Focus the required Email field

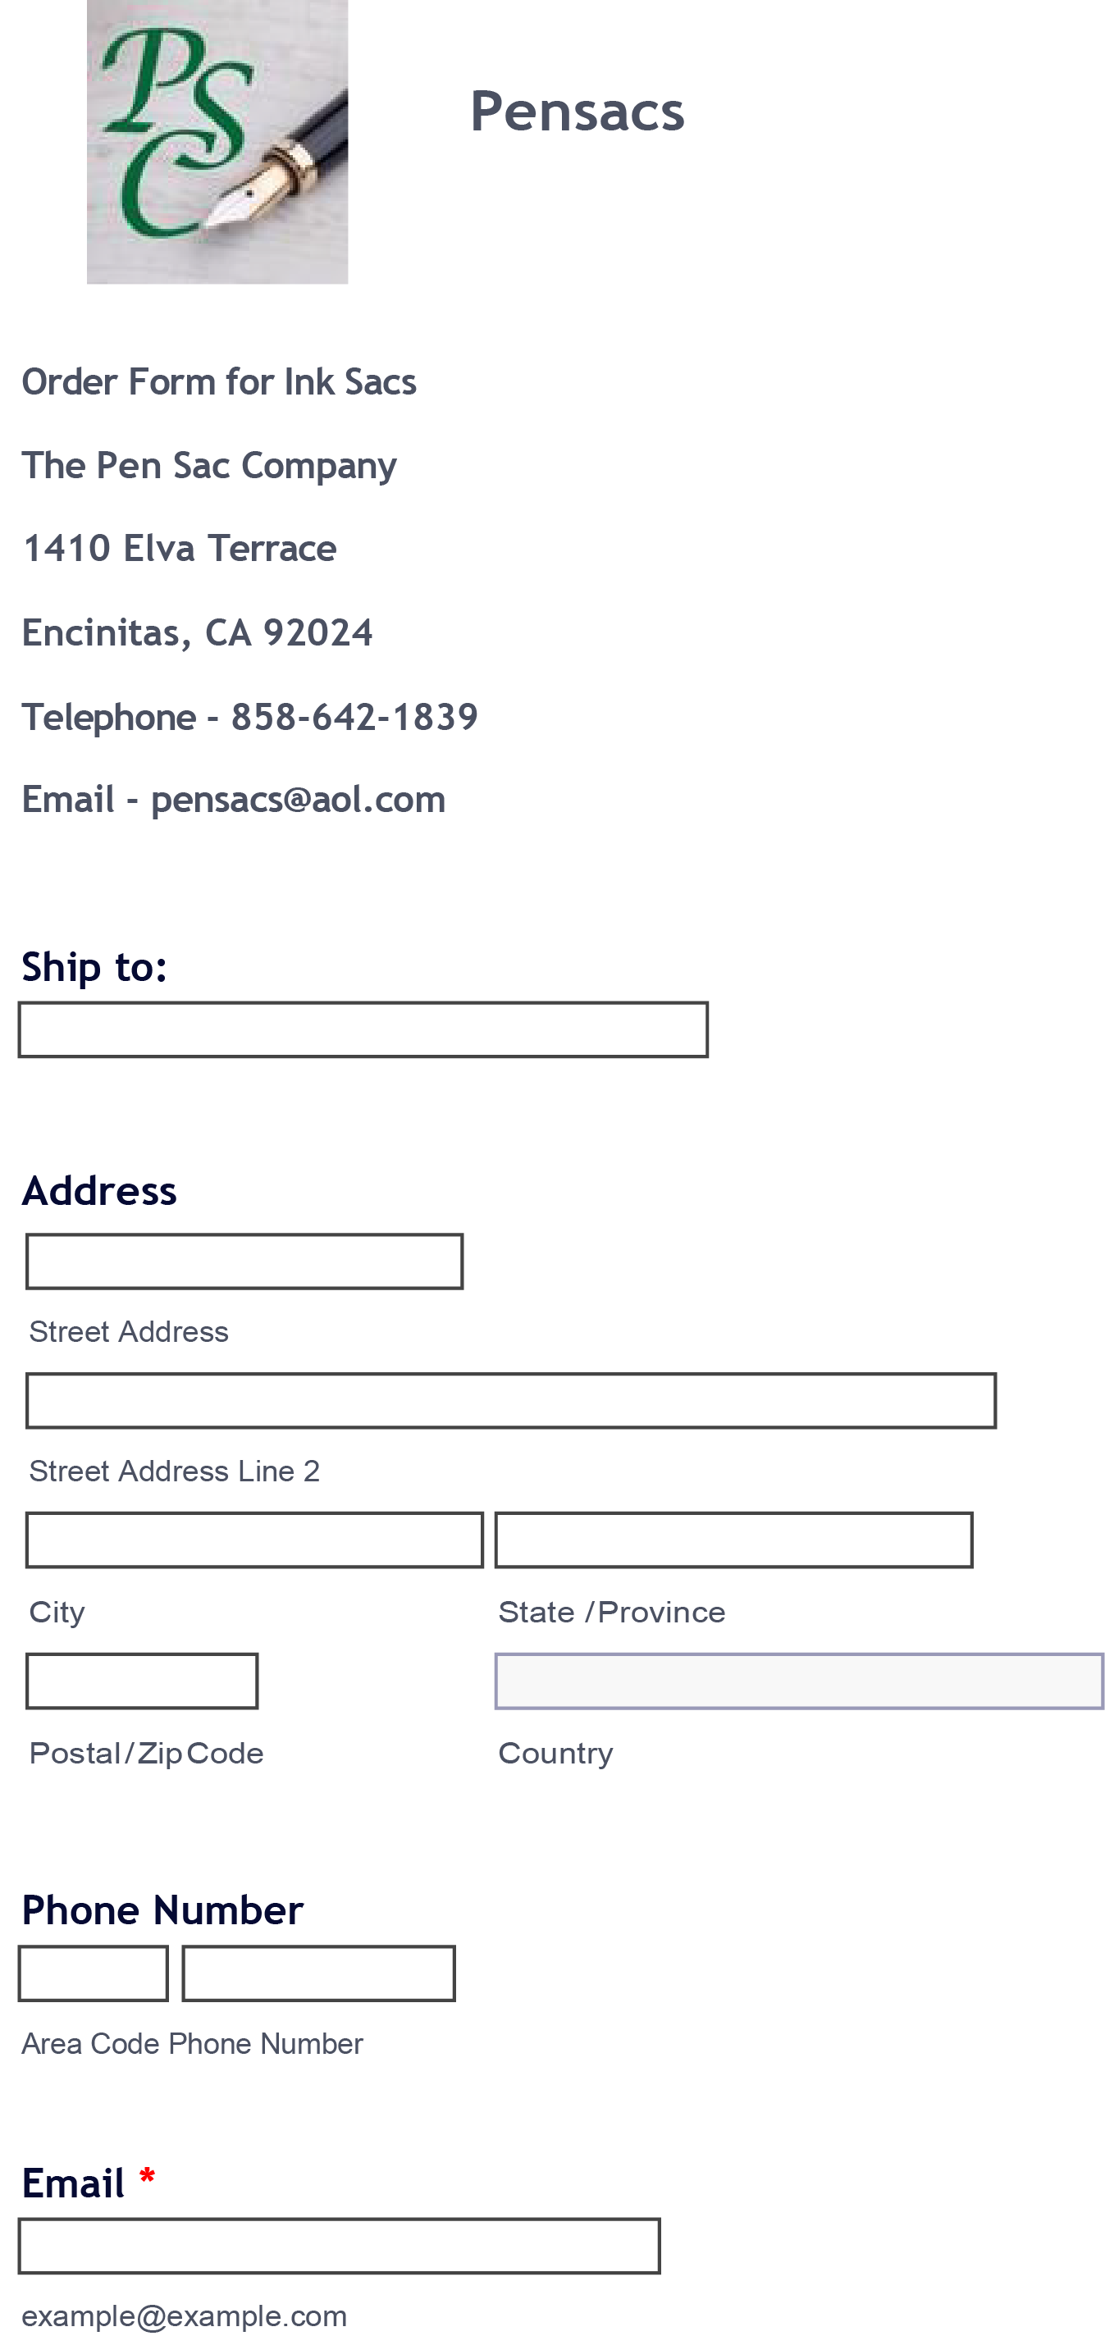point(340,2247)
